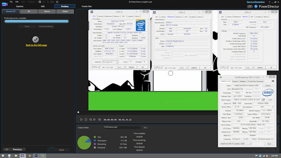The width and height of the screenshot is (281, 158).
Task: Toggle the UEFI checkbox in GPU-Z
Action: (267, 100)
